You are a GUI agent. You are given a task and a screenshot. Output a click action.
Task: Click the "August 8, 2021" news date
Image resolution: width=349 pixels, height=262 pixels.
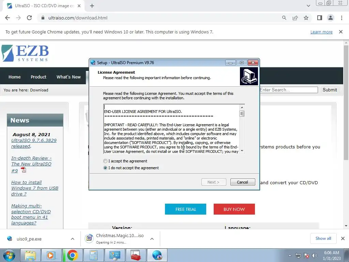pyautogui.click(x=31, y=134)
